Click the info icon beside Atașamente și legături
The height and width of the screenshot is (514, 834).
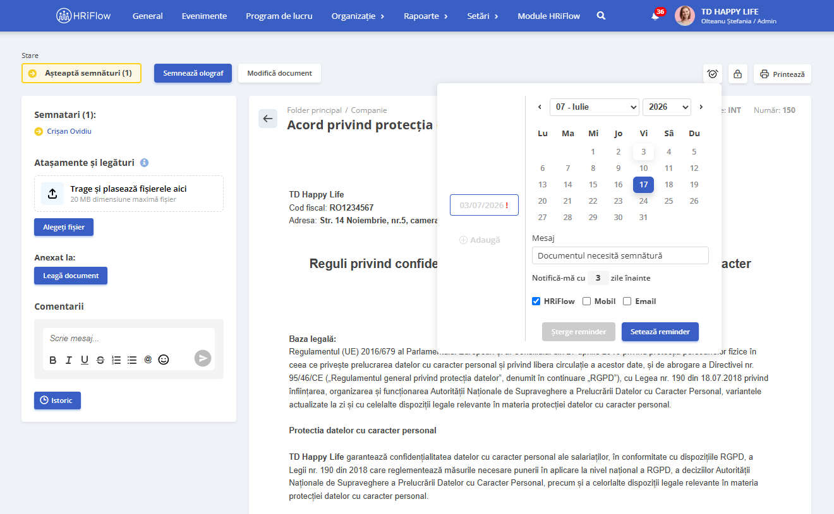(x=144, y=163)
